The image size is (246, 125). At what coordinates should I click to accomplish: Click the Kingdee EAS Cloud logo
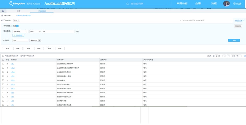tap(25, 3)
